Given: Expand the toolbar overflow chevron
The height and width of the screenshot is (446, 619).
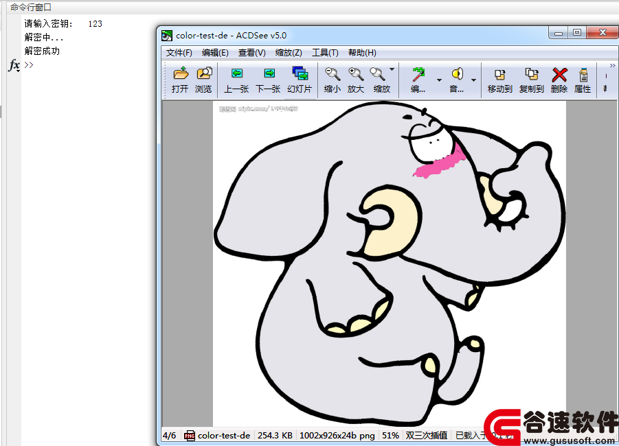Looking at the screenshot, I should (612, 65).
